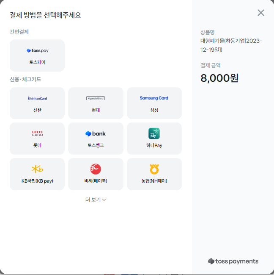The width and height of the screenshot is (274, 275).
Task: Choose Samsung Card (삼성) payment option
Action: click(154, 103)
